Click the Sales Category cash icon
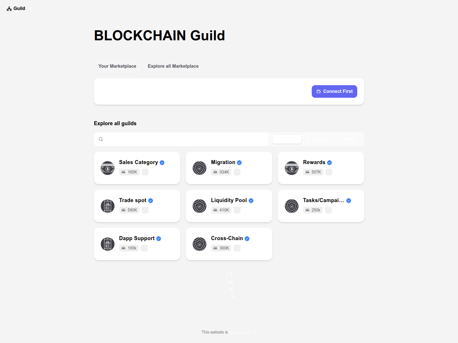Image resolution: width=458 pixels, height=343 pixels. tap(108, 168)
